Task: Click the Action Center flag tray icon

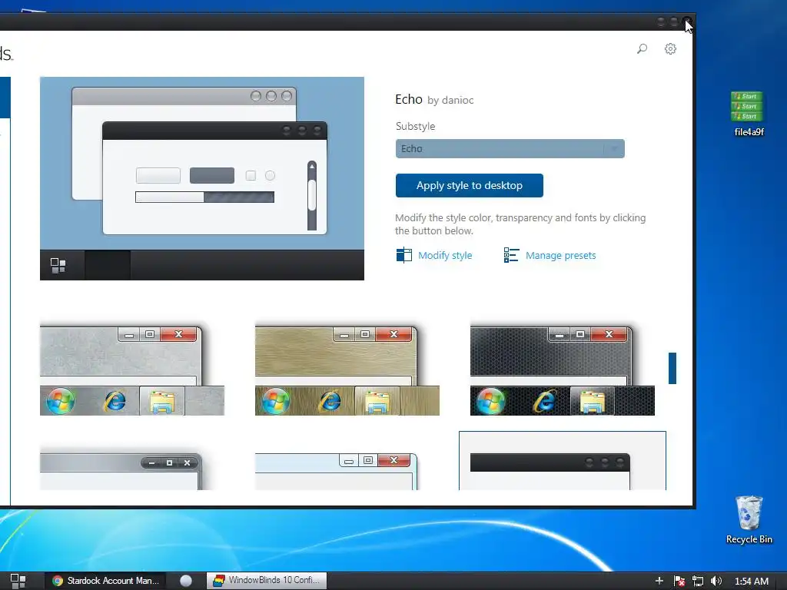Action: point(679,581)
